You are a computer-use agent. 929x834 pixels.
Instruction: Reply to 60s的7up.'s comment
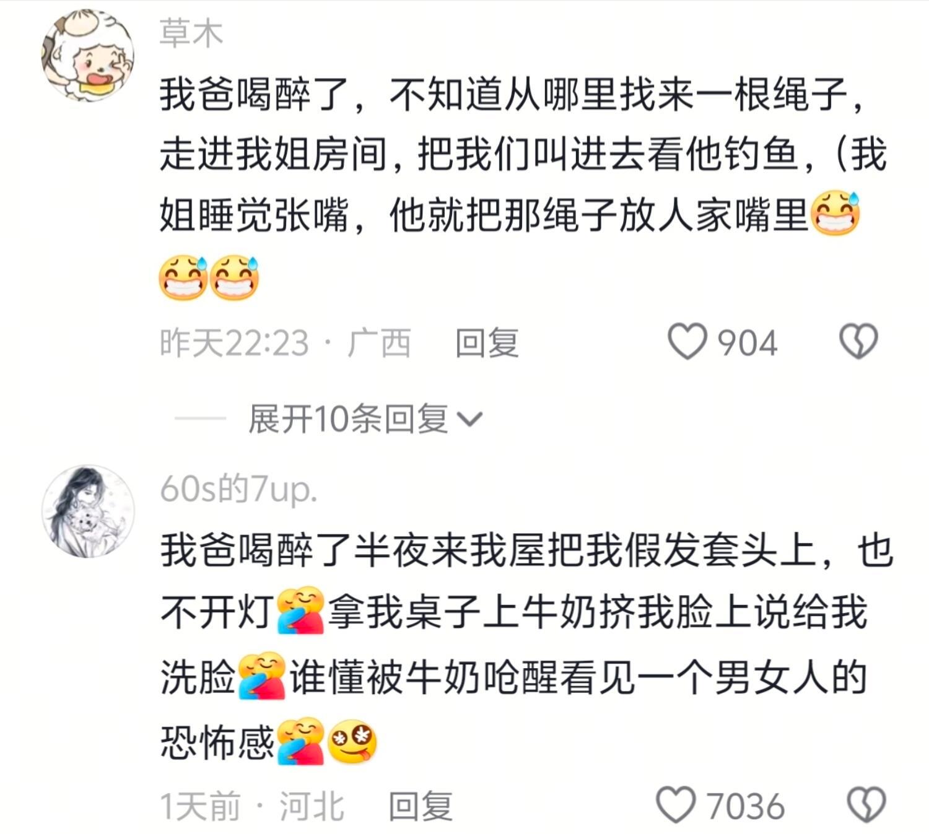[421, 806]
